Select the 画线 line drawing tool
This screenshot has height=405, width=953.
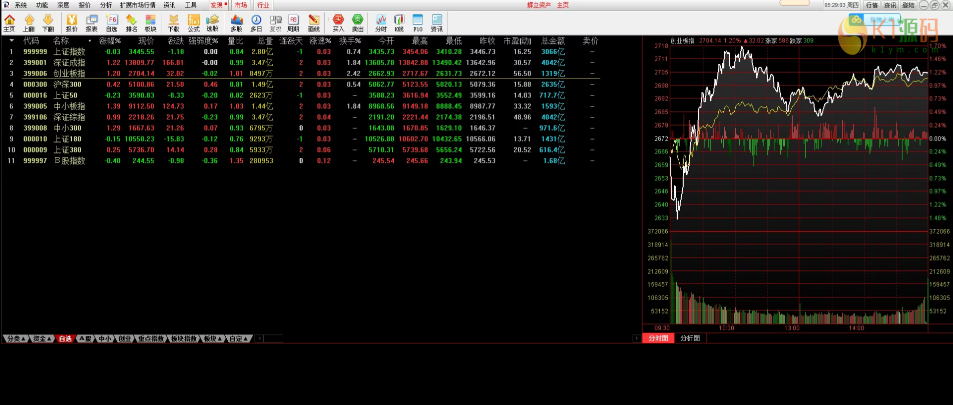point(314,23)
